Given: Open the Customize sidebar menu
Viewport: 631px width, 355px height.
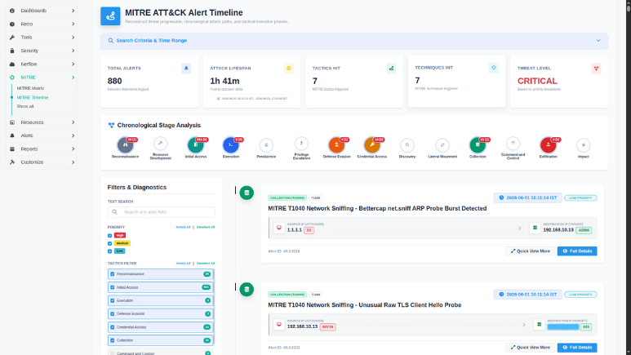Looking at the screenshot, I should point(42,162).
